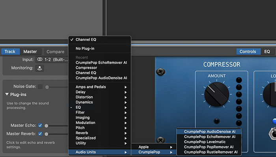Expand the Distortion submenu
Image resolution: width=276 pixels, height=157 pixels.
pyautogui.click(x=100, y=97)
